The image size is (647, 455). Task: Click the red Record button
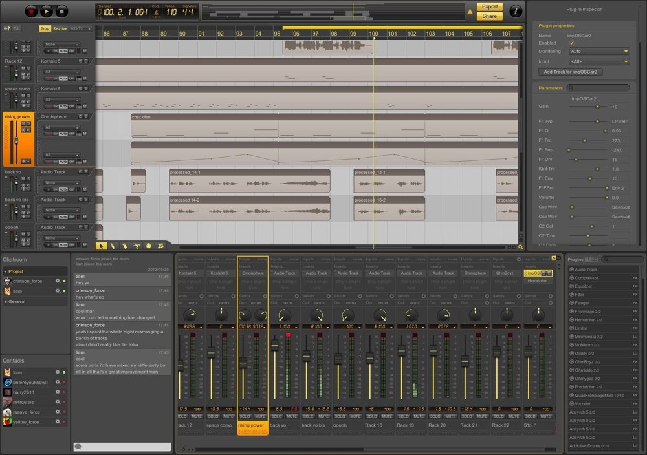click(31, 11)
